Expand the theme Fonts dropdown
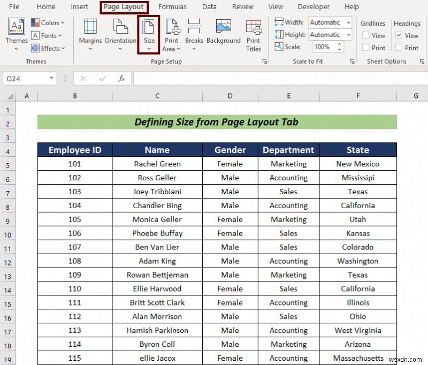Image resolution: width=428 pixels, height=365 pixels. [x=47, y=35]
